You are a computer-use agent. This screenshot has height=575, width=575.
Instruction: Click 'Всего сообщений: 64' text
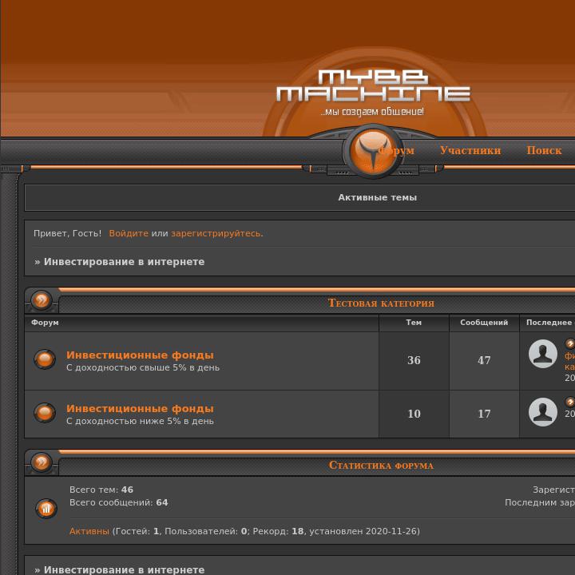click(x=118, y=502)
